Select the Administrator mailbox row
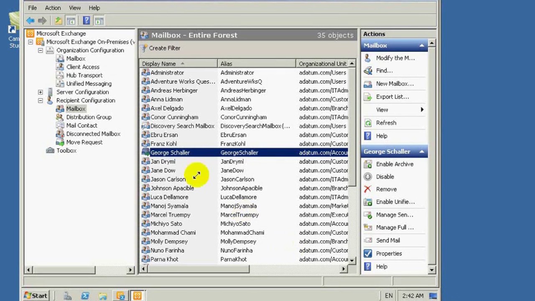This screenshot has width=535, height=301. 245,73
